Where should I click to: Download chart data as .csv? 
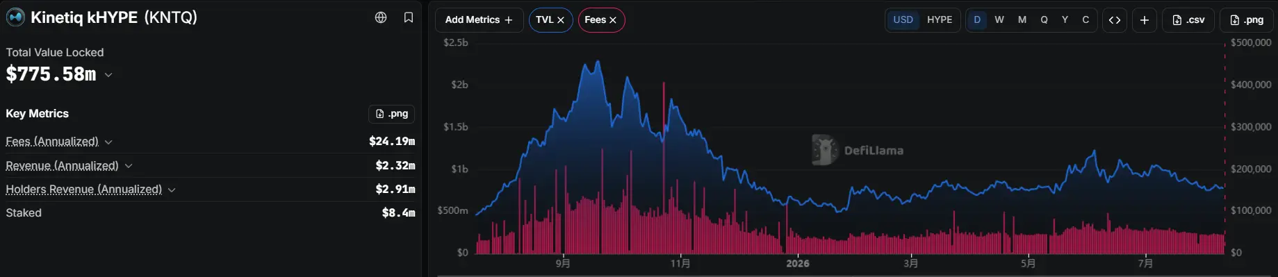(1188, 20)
